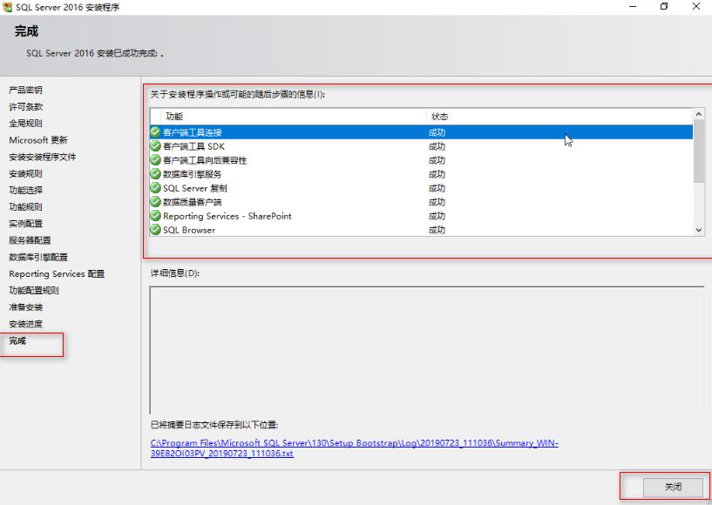Restore down the setup window
The width and height of the screenshot is (712, 505).
pyautogui.click(x=664, y=7)
